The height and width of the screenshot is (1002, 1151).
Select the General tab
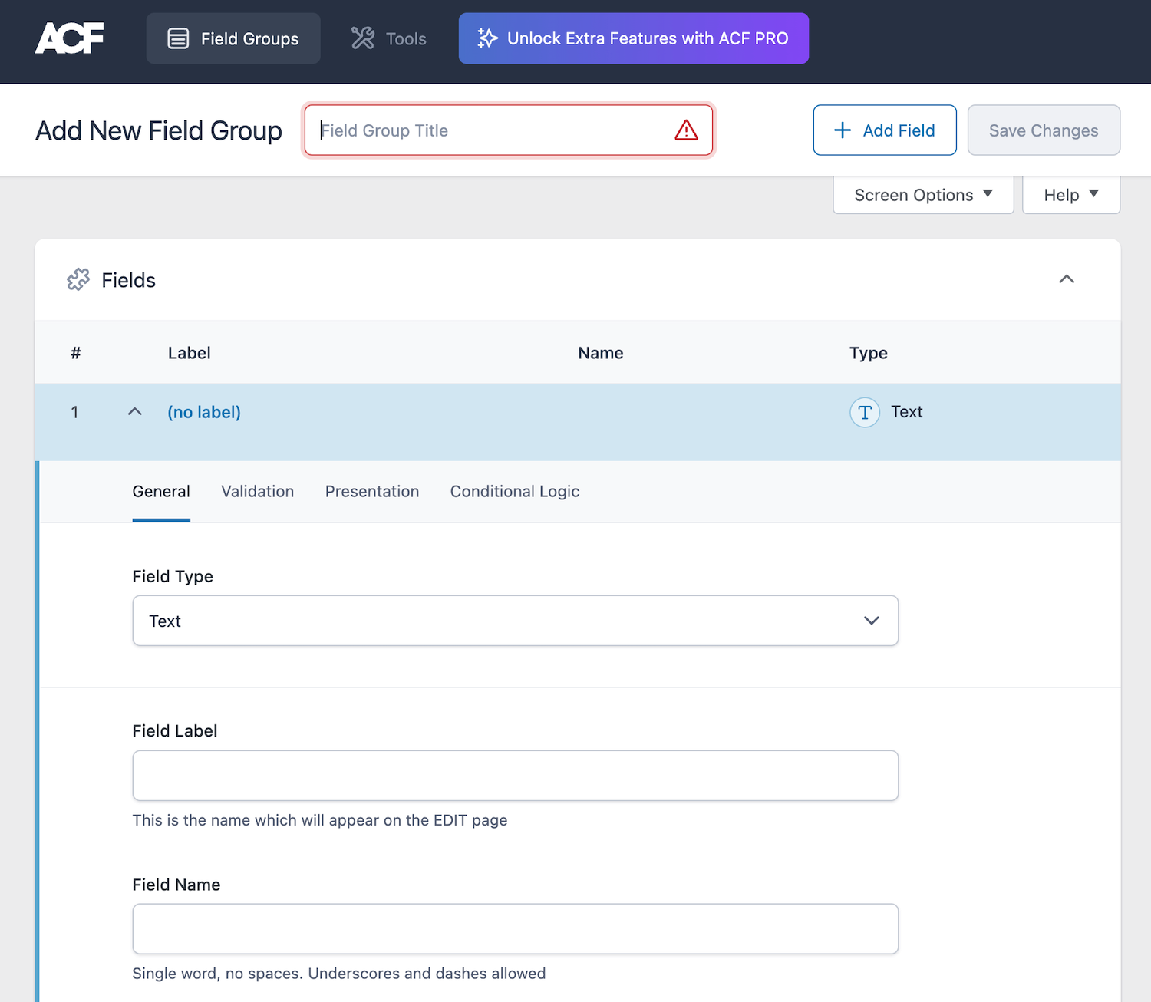[161, 492]
